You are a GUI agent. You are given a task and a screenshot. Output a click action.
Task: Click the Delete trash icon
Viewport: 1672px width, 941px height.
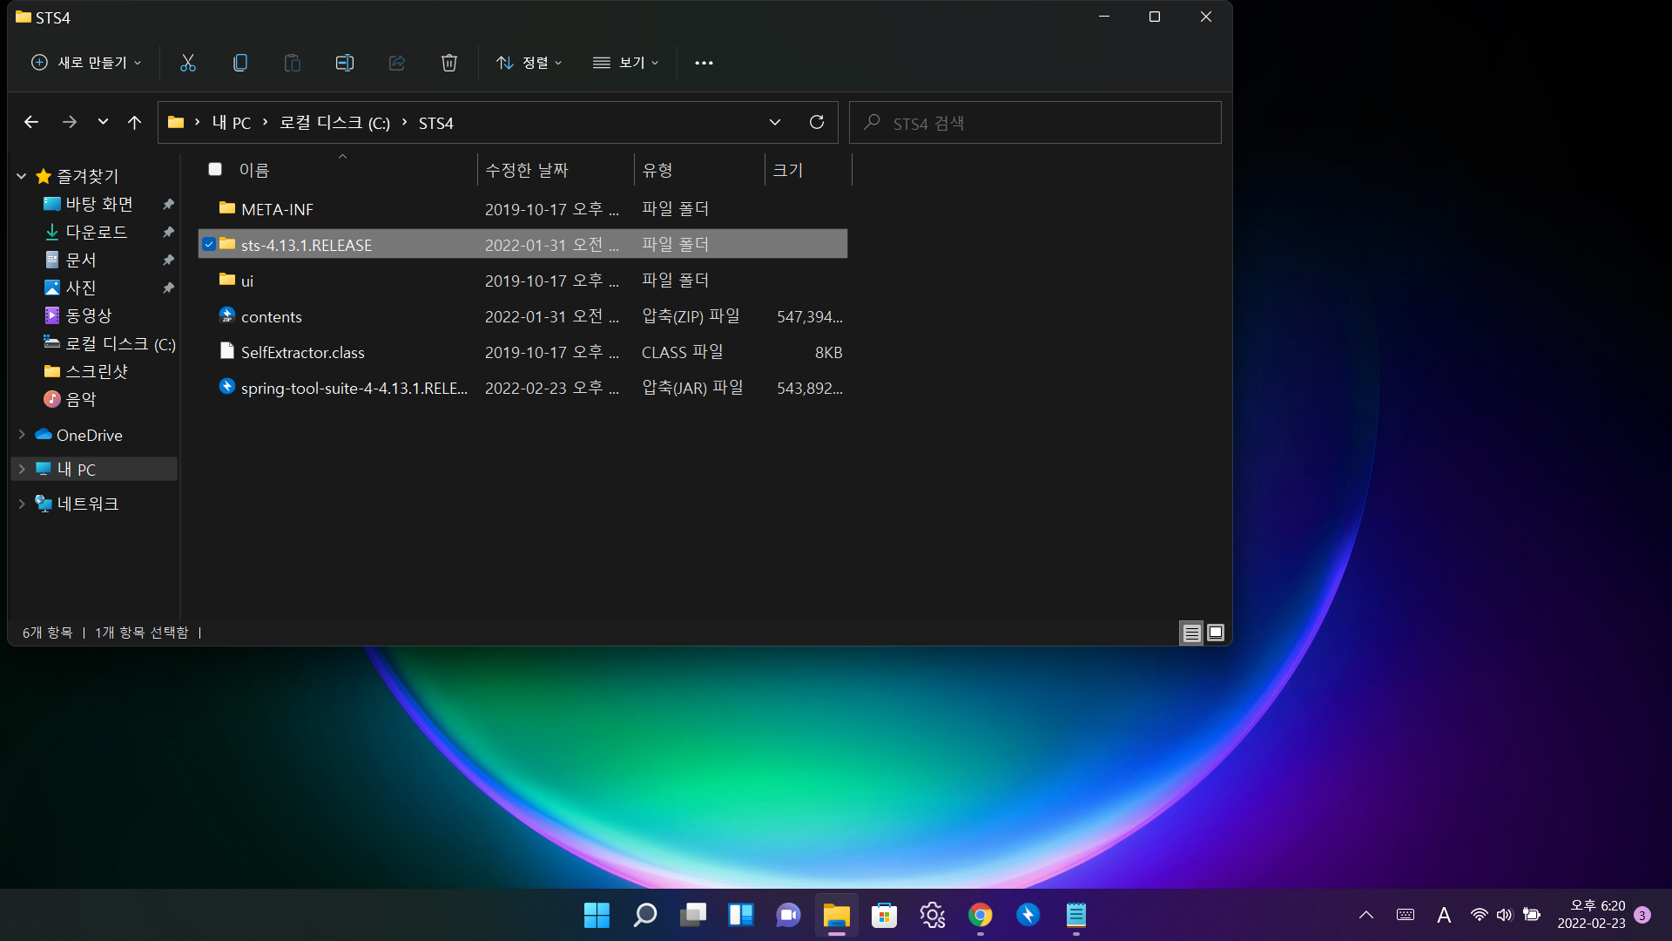pos(449,63)
